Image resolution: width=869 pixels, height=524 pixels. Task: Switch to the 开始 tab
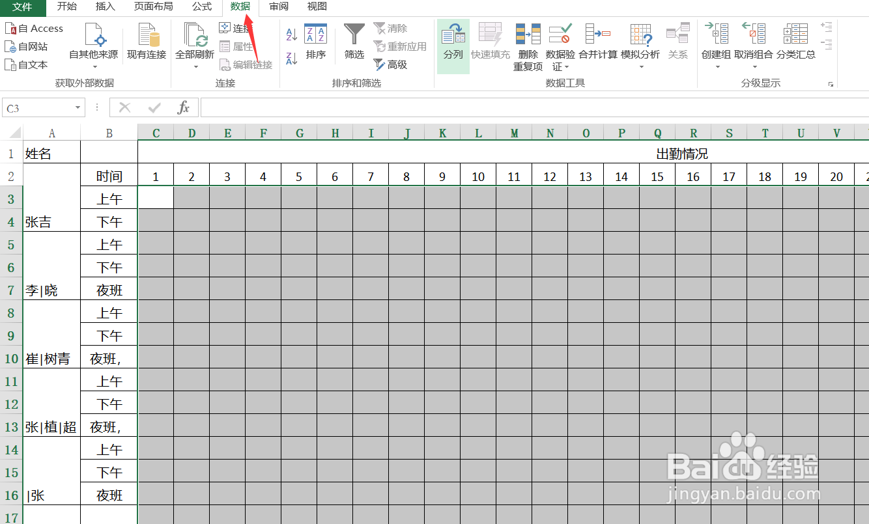coord(67,7)
